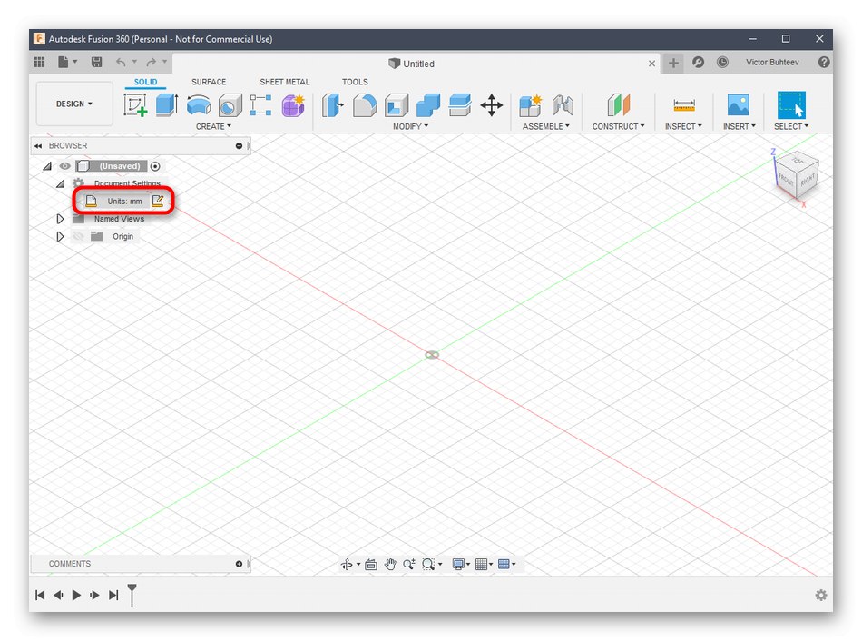Redo the last action
Image resolution: width=862 pixels, height=641 pixels.
pyautogui.click(x=152, y=62)
